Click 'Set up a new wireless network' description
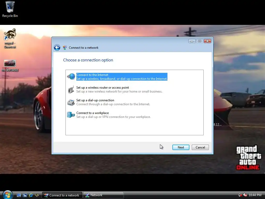Screen dimensions: 265x199 point(119,91)
